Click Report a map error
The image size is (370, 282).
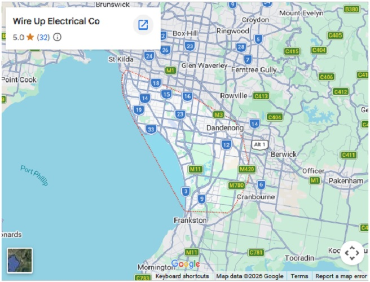341,276
